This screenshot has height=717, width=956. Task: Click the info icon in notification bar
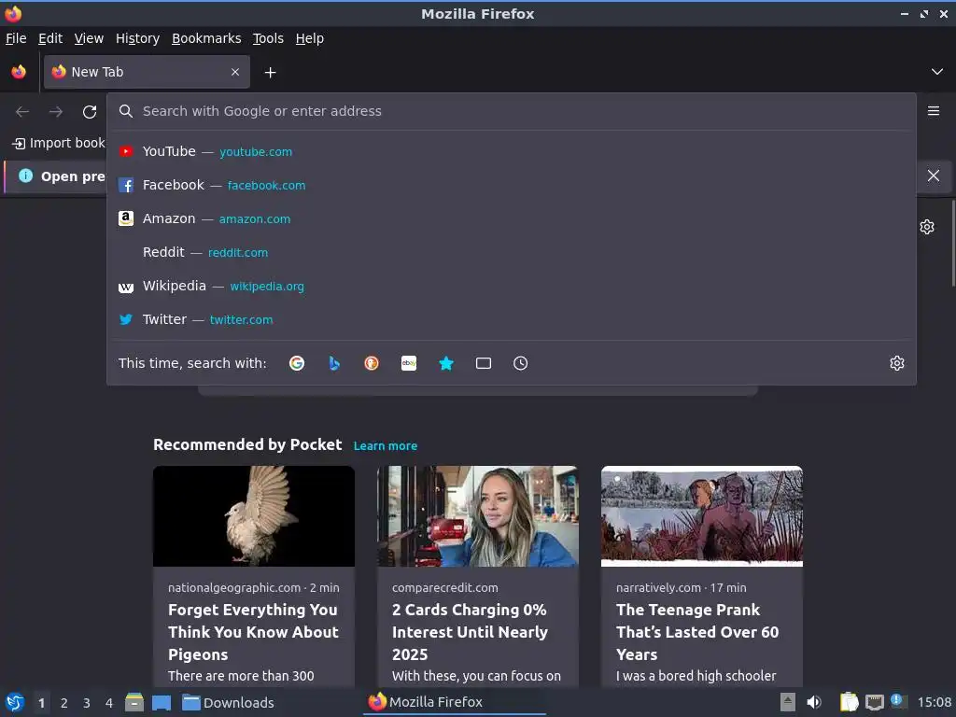coord(25,176)
